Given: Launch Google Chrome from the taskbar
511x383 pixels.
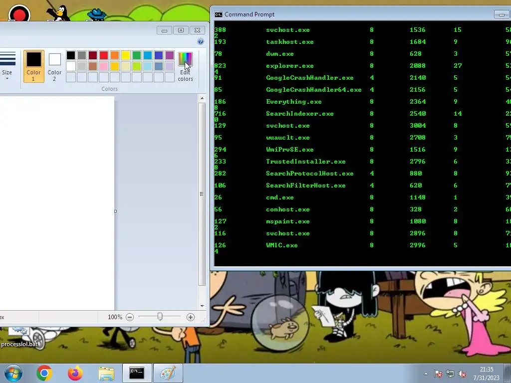Looking at the screenshot, I should point(44,373).
